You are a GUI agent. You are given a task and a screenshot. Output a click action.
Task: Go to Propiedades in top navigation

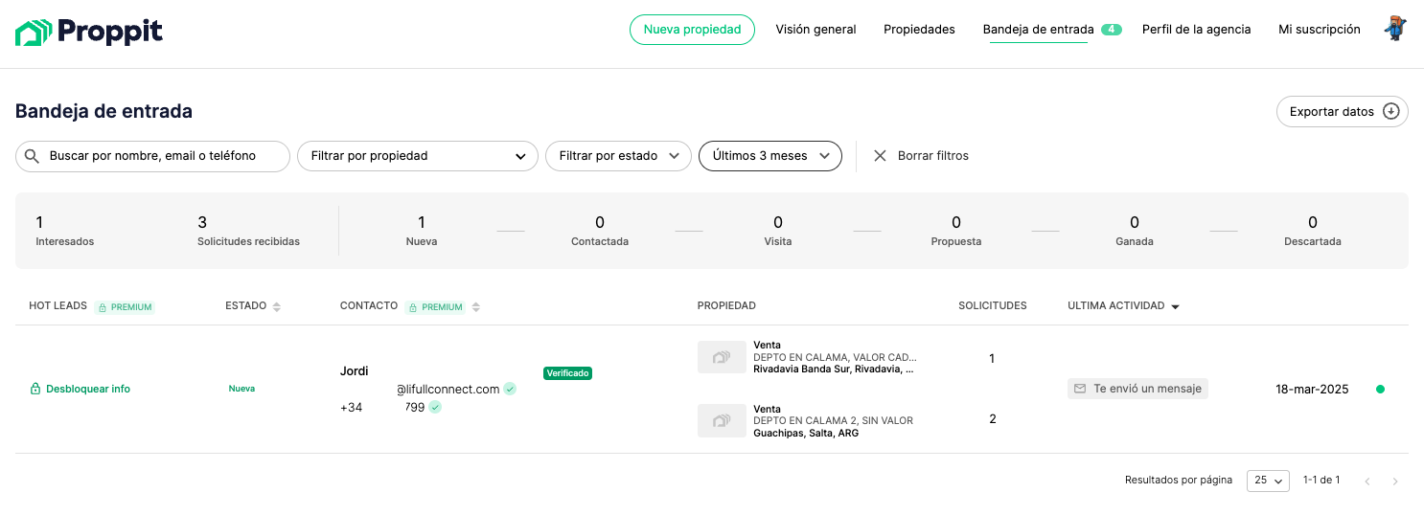tap(919, 30)
